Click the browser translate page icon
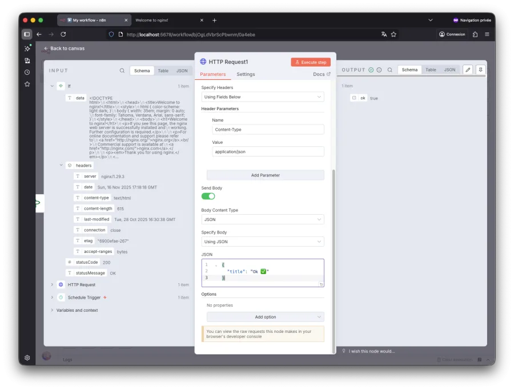This screenshot has height=390, width=514. (384, 34)
